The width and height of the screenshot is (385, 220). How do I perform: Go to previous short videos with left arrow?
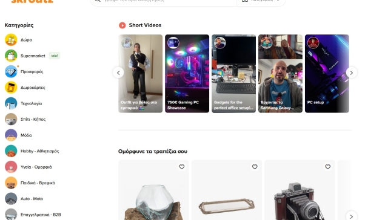pyautogui.click(x=118, y=73)
